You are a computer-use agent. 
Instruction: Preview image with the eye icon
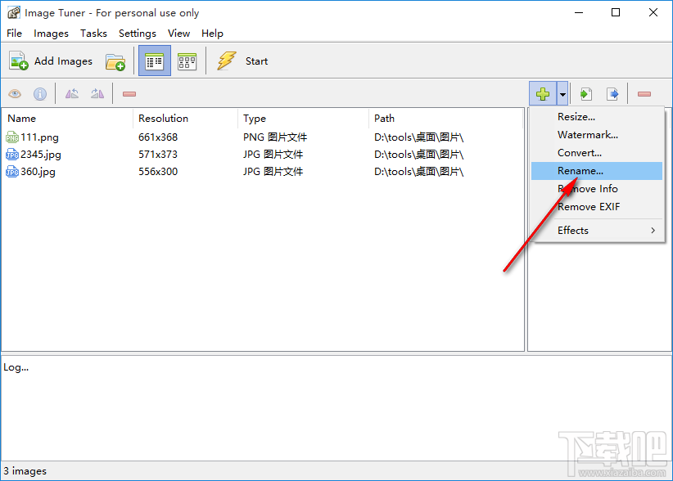point(15,93)
